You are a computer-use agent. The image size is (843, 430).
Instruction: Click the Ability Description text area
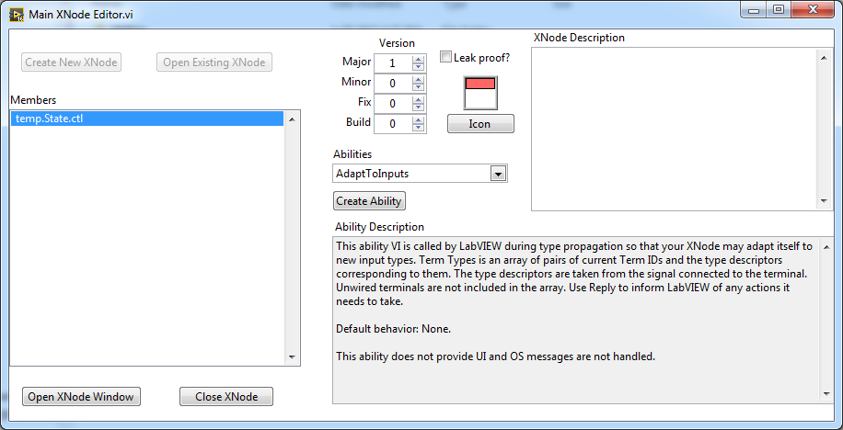pos(575,320)
